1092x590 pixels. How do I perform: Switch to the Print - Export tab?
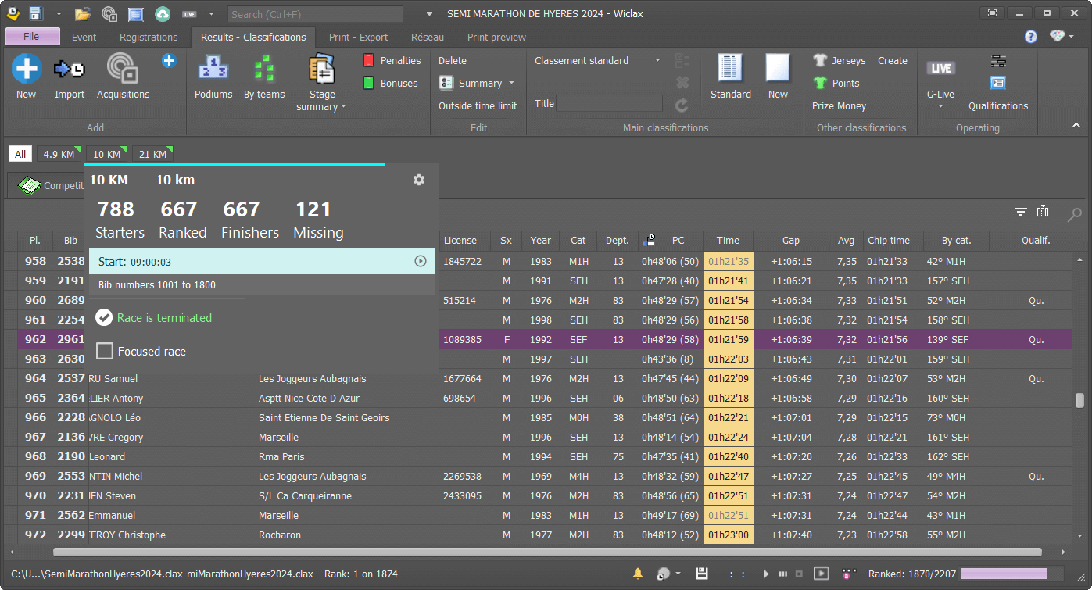357,37
